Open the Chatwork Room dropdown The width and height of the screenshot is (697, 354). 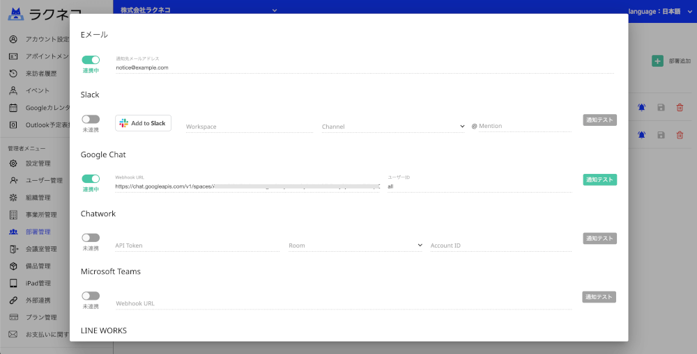pyautogui.click(x=355, y=246)
